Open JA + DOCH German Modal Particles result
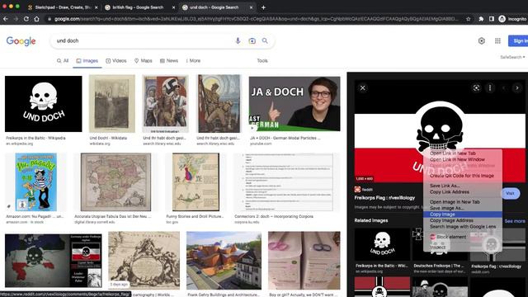Image resolution: width=528 pixels, height=297 pixels. pos(285,138)
